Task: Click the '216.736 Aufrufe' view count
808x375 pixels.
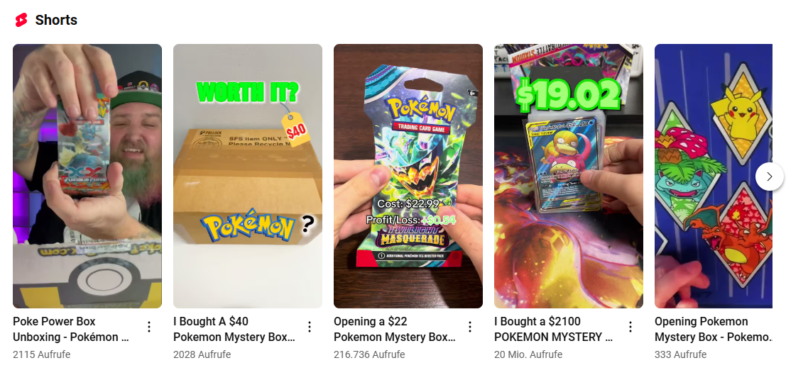Action: tap(369, 354)
